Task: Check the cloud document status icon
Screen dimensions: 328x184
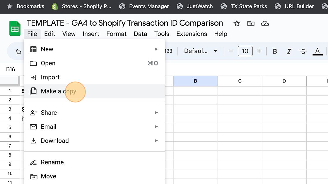Action: [265, 24]
